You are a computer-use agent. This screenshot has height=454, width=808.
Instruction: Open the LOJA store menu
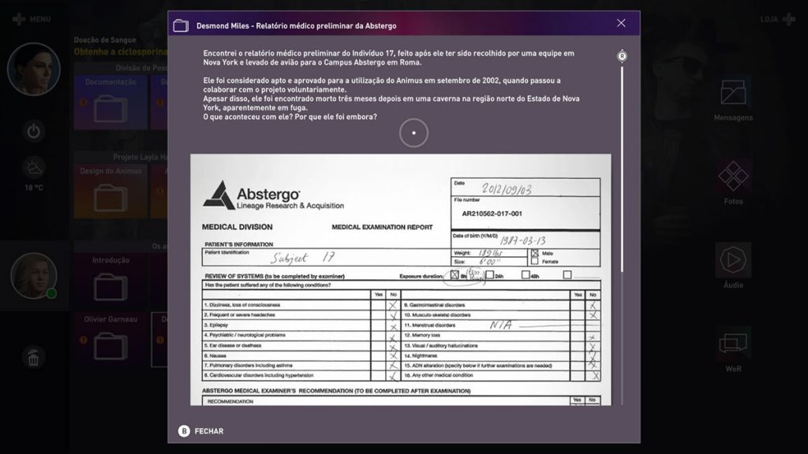778,18
